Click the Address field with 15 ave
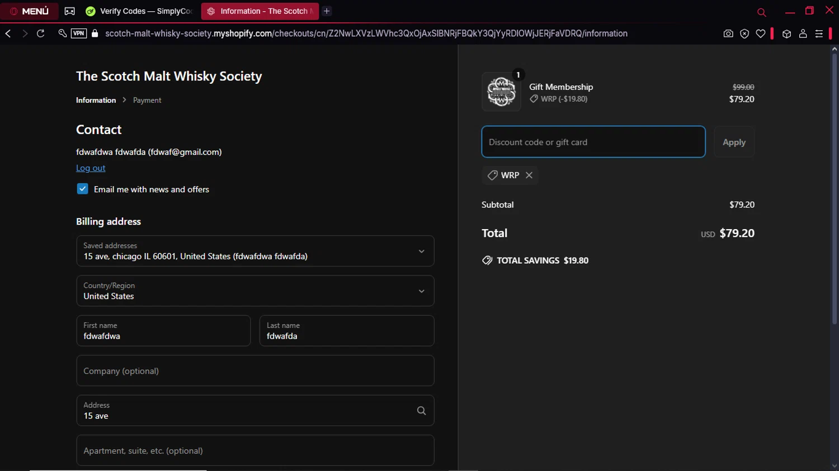This screenshot has width=839, height=471. pos(255,411)
